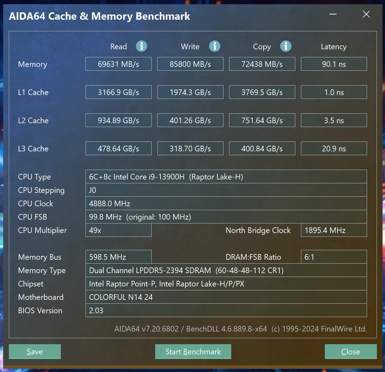Select L2 Cache write value 401.26 GB/s
The image size is (385, 372).
(x=190, y=120)
